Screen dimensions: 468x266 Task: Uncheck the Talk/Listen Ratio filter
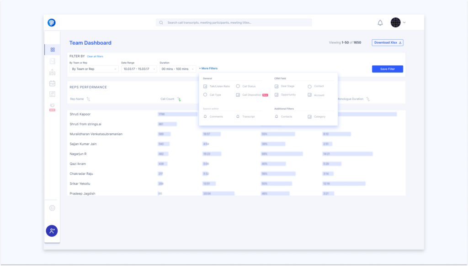coord(206,86)
